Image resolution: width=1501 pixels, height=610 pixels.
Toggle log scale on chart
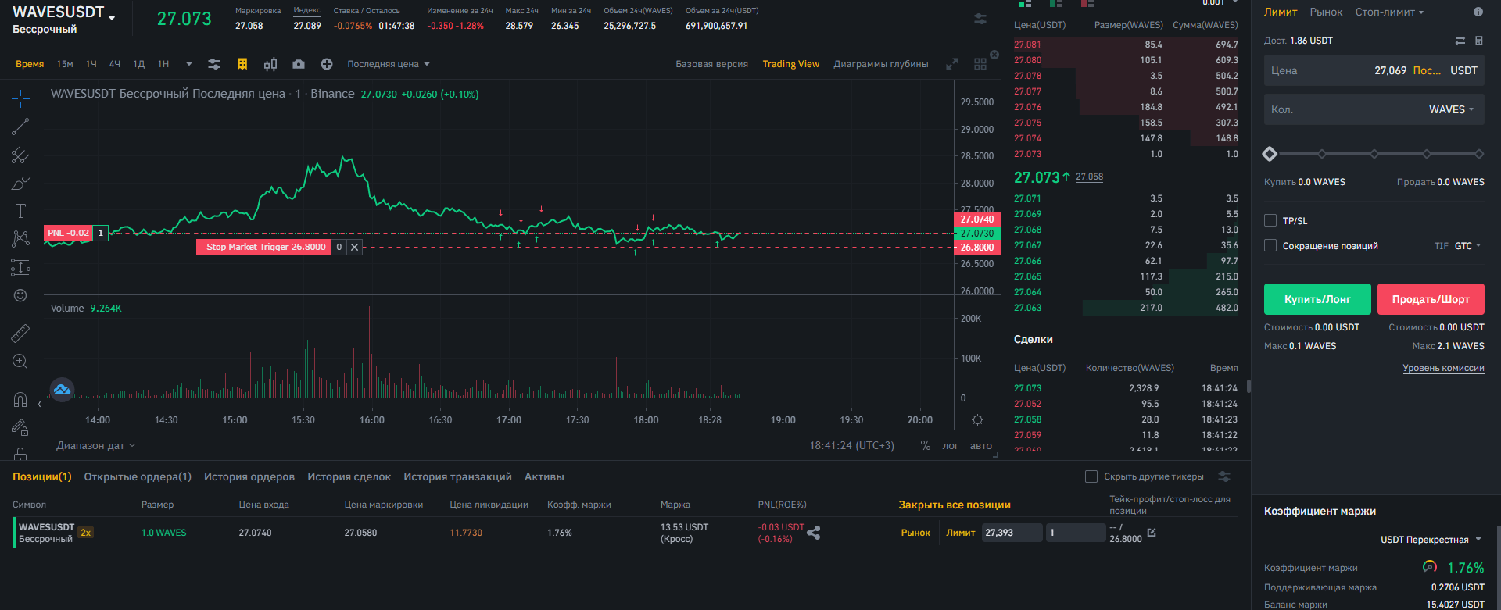point(951,446)
